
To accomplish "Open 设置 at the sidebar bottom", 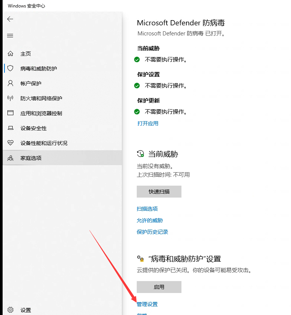I will 63,310.
